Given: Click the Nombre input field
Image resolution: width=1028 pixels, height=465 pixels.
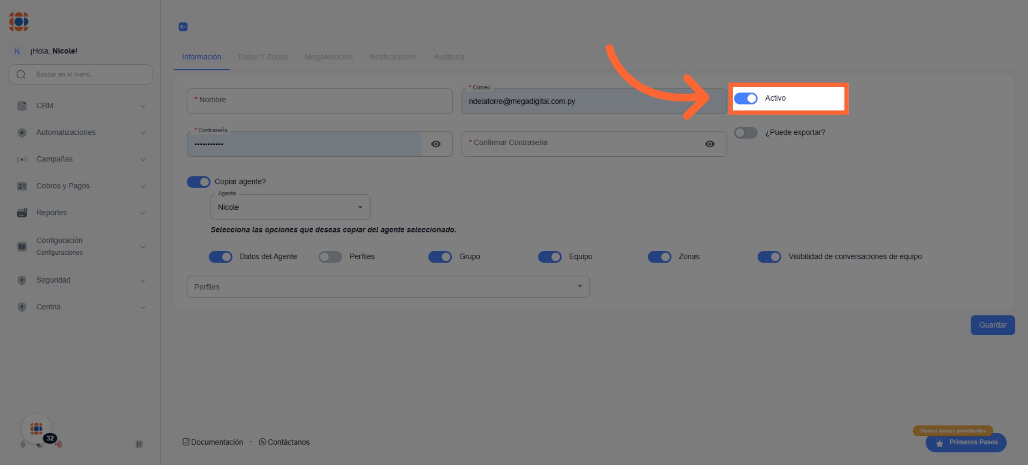Looking at the screenshot, I should [x=320, y=101].
